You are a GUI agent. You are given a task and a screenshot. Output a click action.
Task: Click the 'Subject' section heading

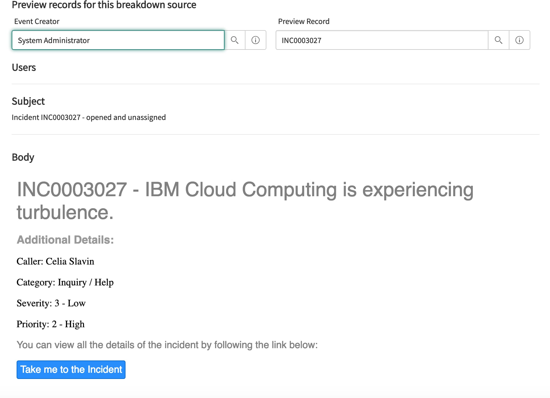[28, 101]
